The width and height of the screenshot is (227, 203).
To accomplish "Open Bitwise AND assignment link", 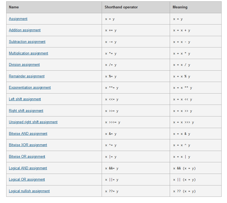I will 28,134.
